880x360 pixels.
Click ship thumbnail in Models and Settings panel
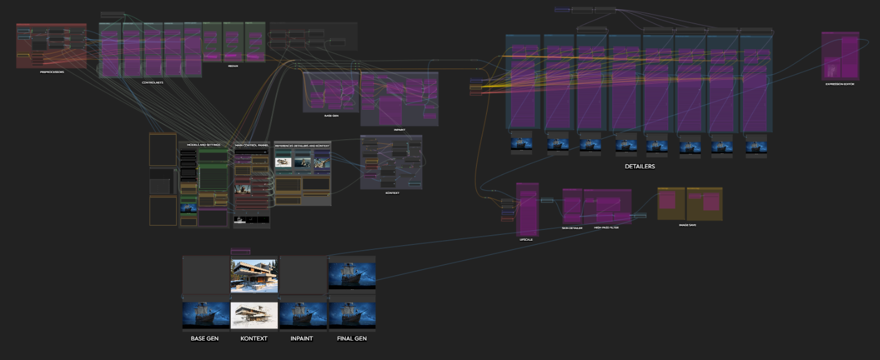tap(188, 208)
